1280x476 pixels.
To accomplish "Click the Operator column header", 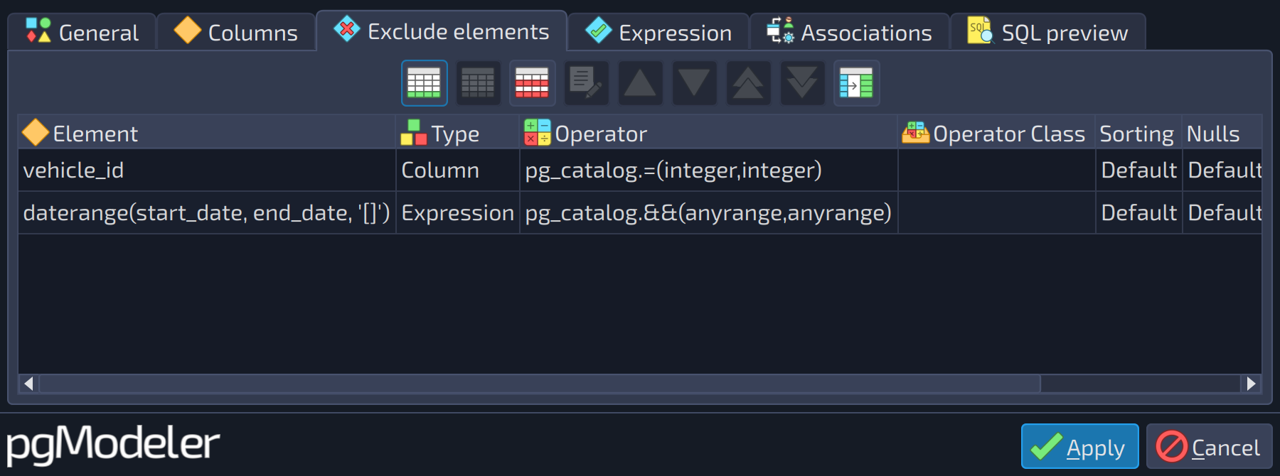I will [709, 133].
